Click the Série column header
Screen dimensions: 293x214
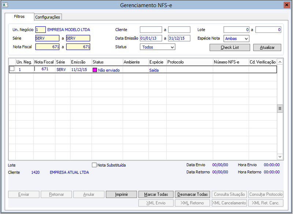point(63,62)
